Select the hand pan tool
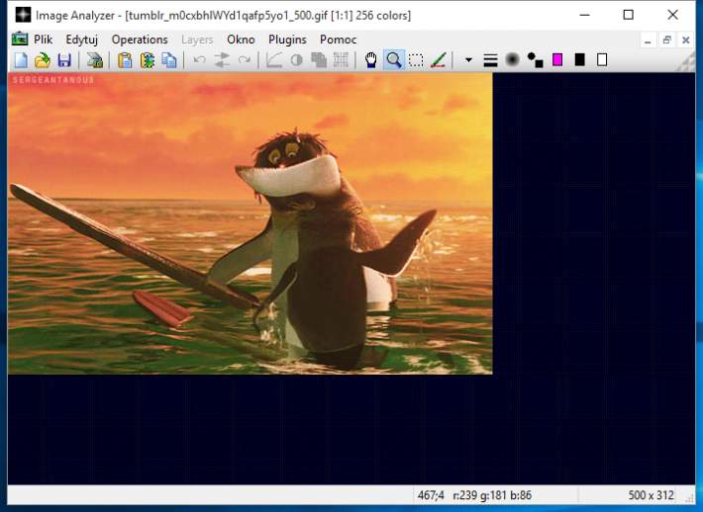The image size is (703, 512). 370,60
